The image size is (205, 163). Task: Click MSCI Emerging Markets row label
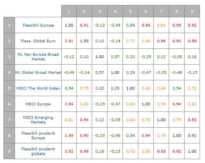pyautogui.click(x=38, y=120)
